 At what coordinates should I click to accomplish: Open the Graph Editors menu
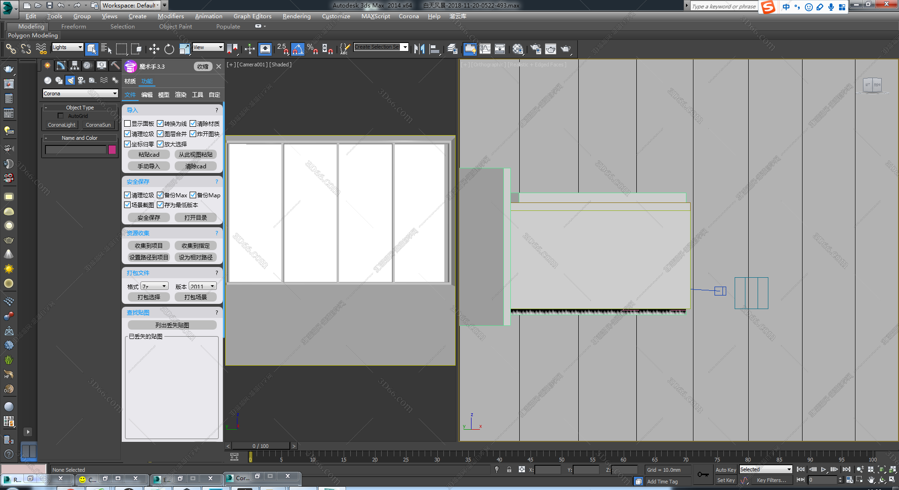coord(252,16)
